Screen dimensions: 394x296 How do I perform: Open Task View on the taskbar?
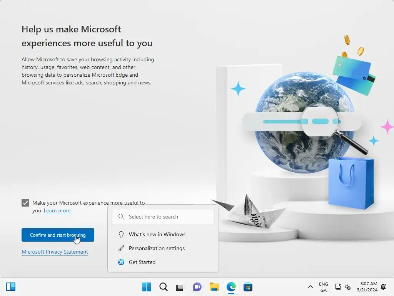179,287
